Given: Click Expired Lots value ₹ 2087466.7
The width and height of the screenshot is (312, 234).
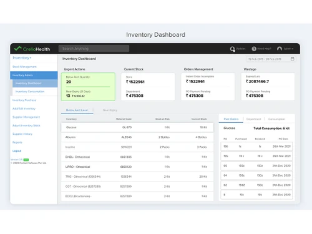Looking at the screenshot, I should point(257,82).
